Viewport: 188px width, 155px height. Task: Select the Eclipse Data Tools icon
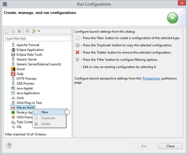13,55
